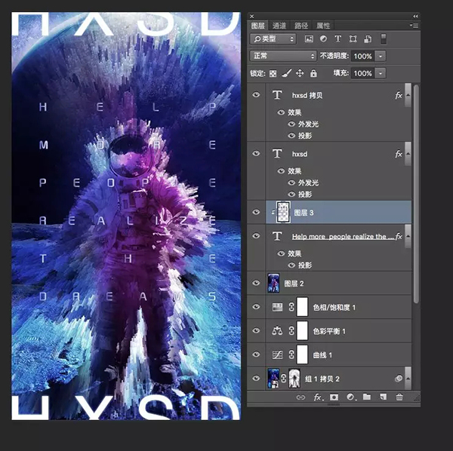453x451 pixels.
Task: Select the 组 1 拷贝 2 layer name
Action: click(x=322, y=379)
